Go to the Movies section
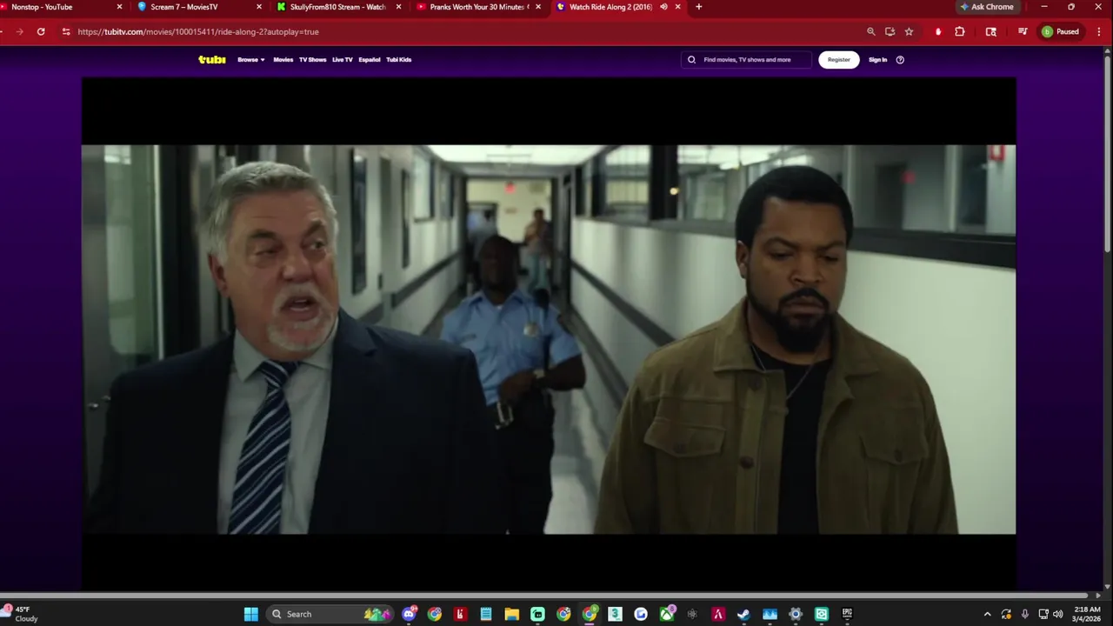This screenshot has width=1113, height=626. [283, 60]
